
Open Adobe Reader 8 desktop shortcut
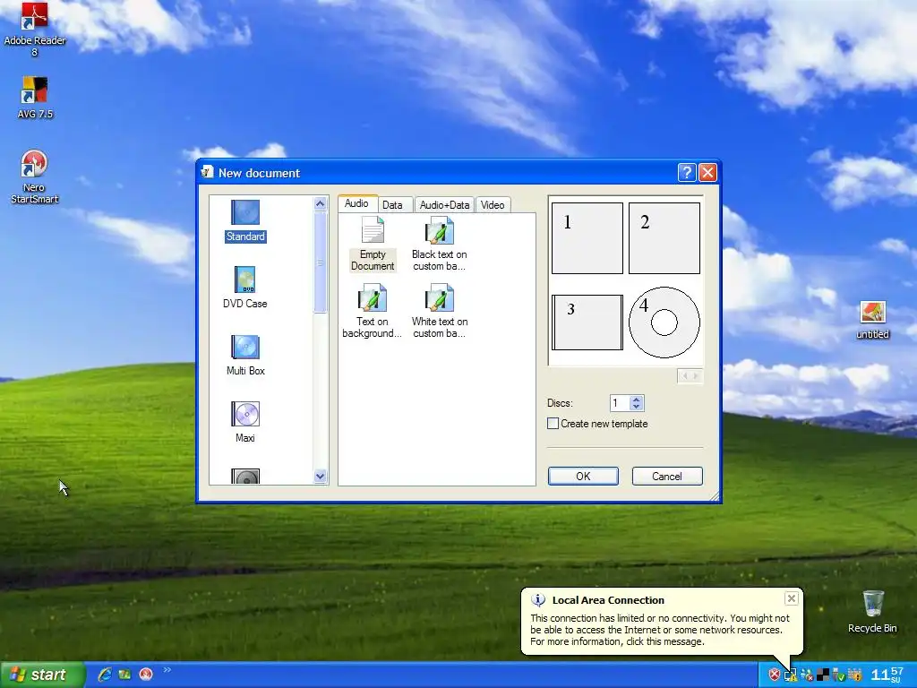[35, 30]
